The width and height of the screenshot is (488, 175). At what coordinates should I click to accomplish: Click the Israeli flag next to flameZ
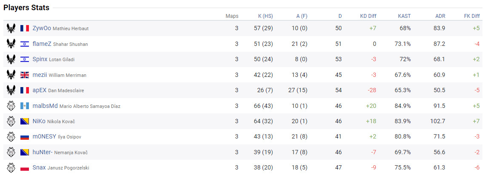(x=25, y=44)
